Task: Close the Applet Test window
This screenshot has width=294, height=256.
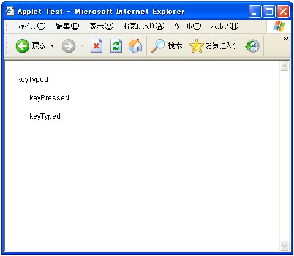Action: point(283,12)
